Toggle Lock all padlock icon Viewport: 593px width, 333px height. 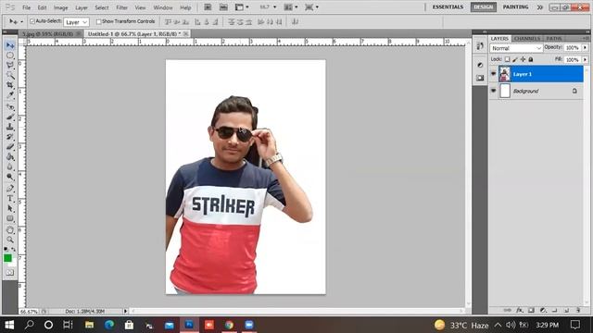coord(531,59)
